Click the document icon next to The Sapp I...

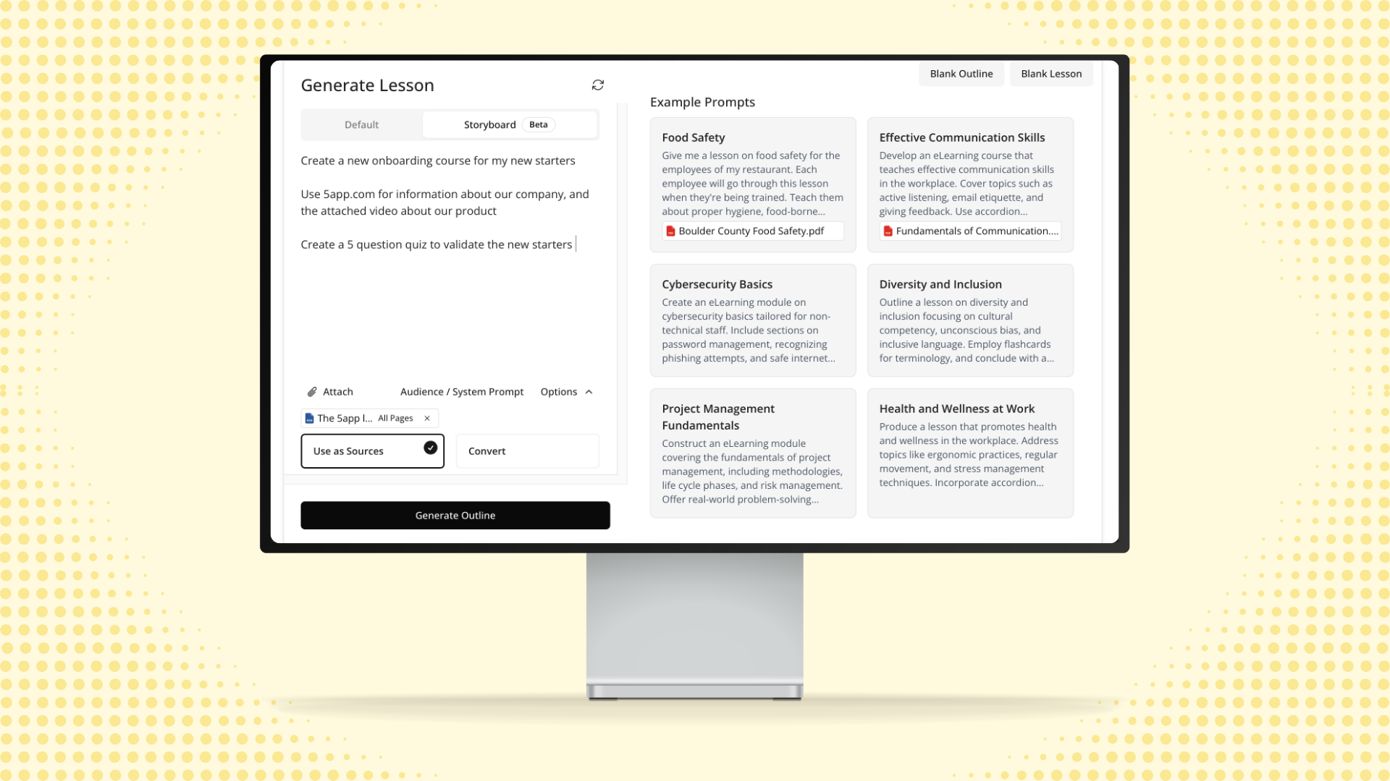click(x=309, y=418)
